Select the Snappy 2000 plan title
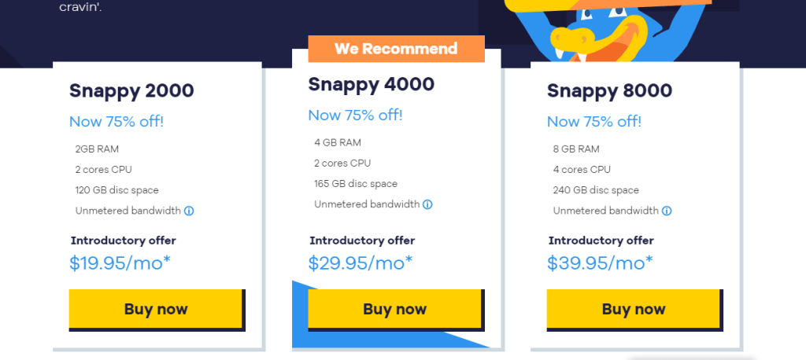The height and width of the screenshot is (360, 806). 131,90
